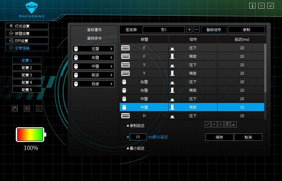This screenshot has width=282, height=181.
Task: Delete selected macro step via trash icon
Action: click(x=227, y=124)
